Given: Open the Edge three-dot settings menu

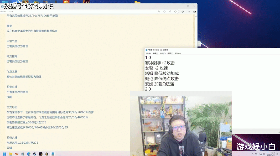Looking at the screenshot, I should (189, 12).
